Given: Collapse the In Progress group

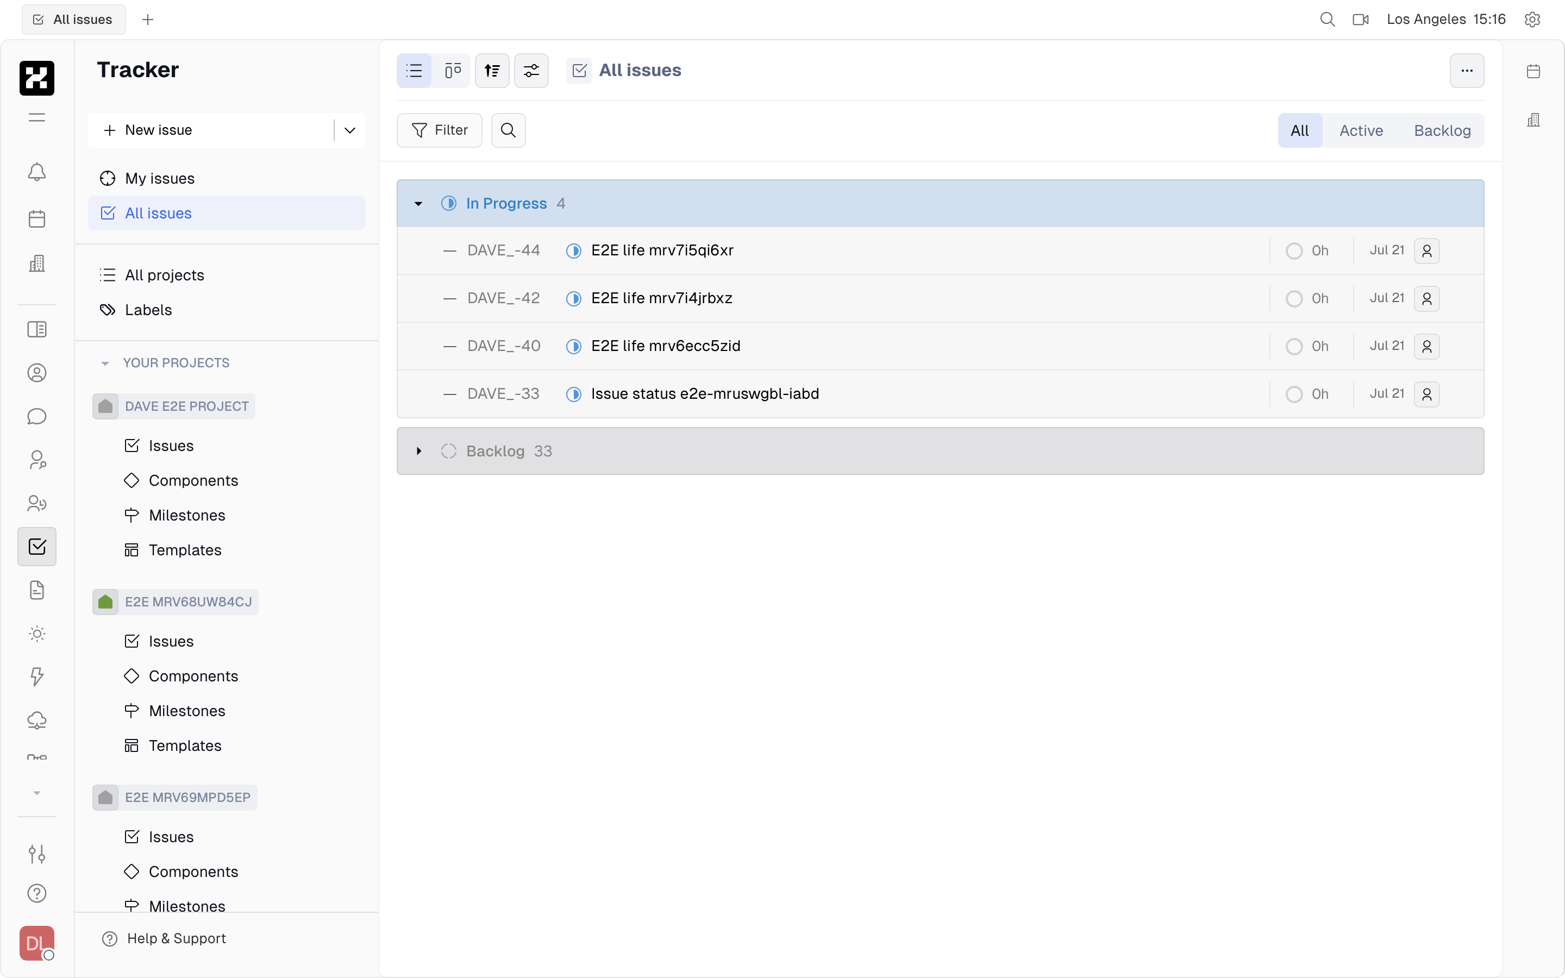Looking at the screenshot, I should (418, 204).
